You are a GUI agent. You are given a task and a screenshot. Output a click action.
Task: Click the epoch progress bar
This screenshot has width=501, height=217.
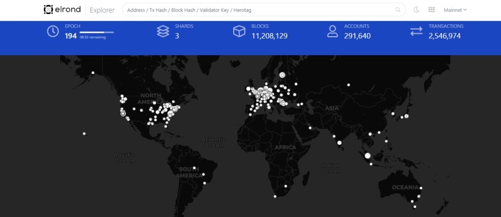[96, 32]
